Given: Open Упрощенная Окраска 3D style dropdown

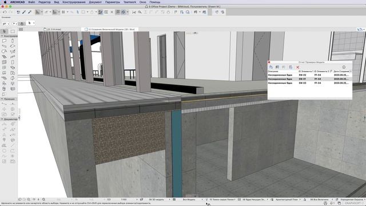Looking at the screenshot, I should 352,200.
